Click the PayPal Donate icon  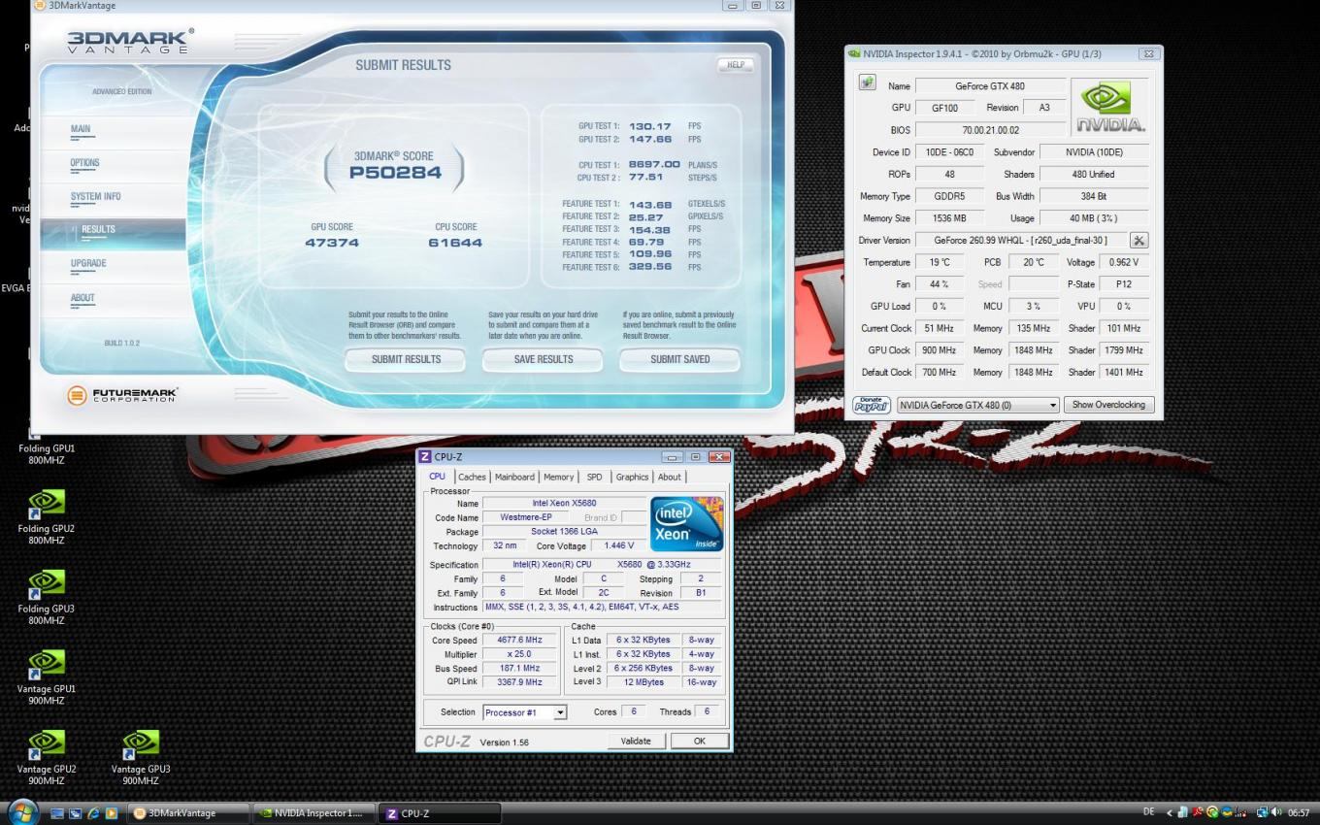tap(872, 405)
